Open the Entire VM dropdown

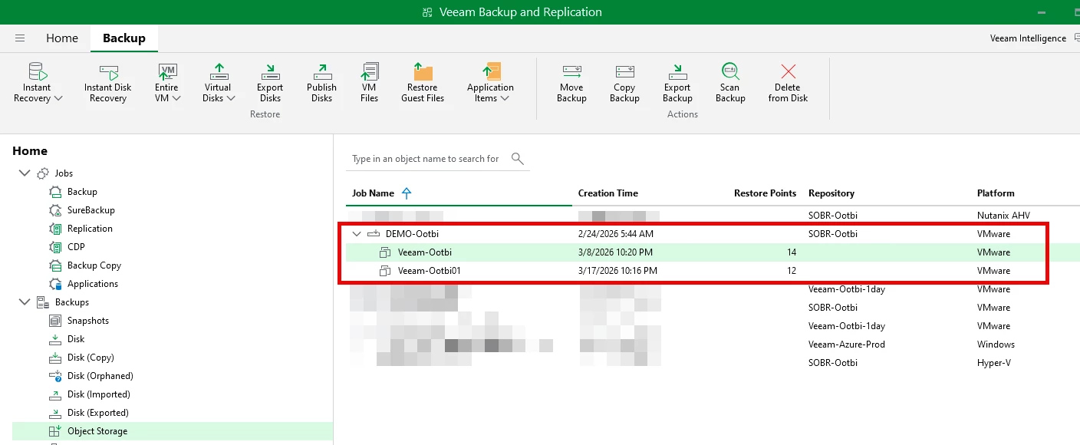[176, 98]
